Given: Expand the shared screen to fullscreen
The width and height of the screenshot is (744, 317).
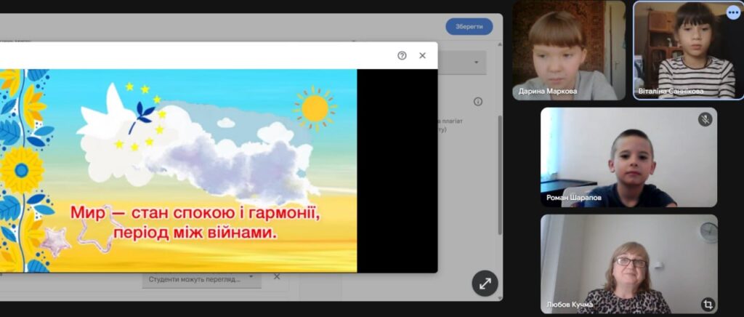Looking at the screenshot, I should 485,284.
